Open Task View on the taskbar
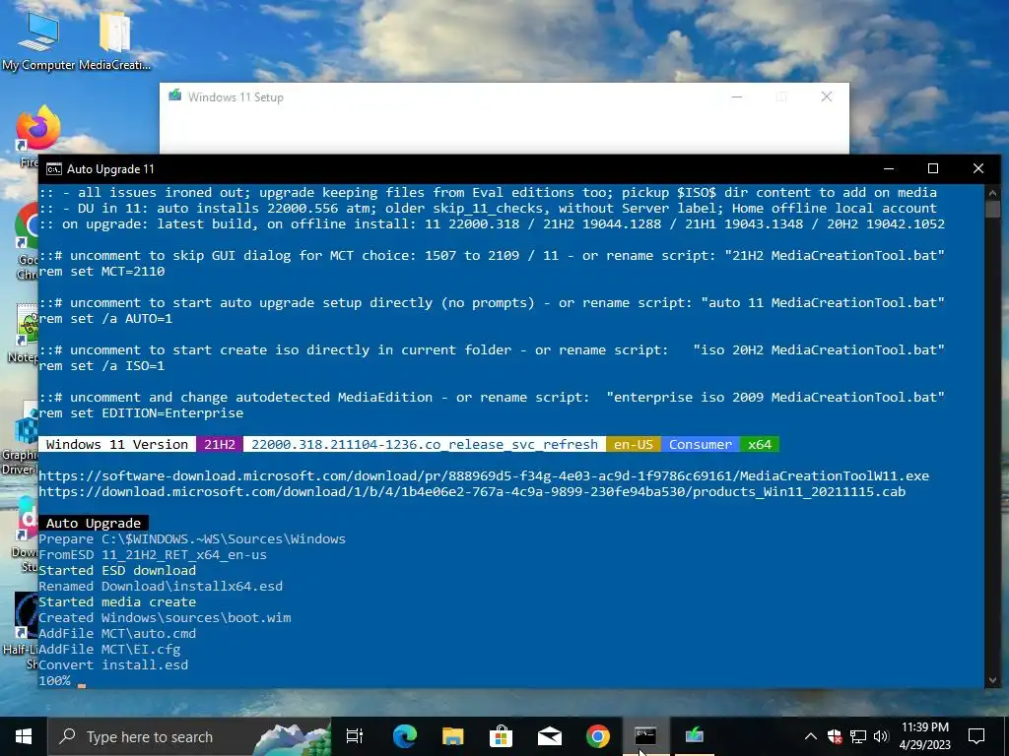 pyautogui.click(x=355, y=736)
